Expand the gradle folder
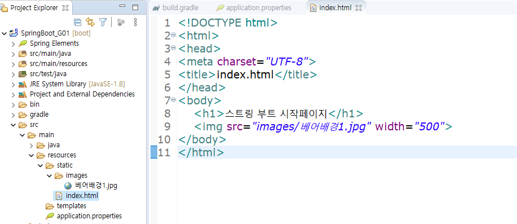 [x=13, y=115]
